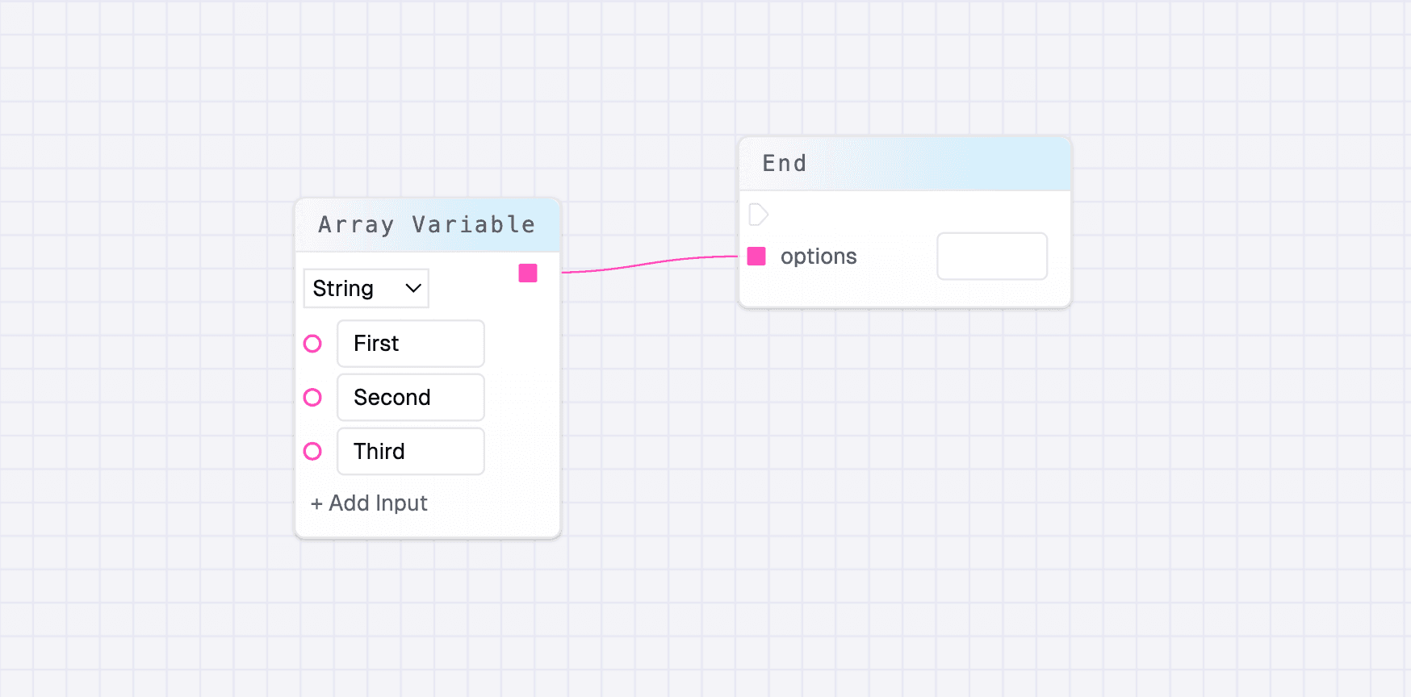Screen dimensions: 1411x697
Task: Open the String variable type dropdown
Action: [366, 288]
